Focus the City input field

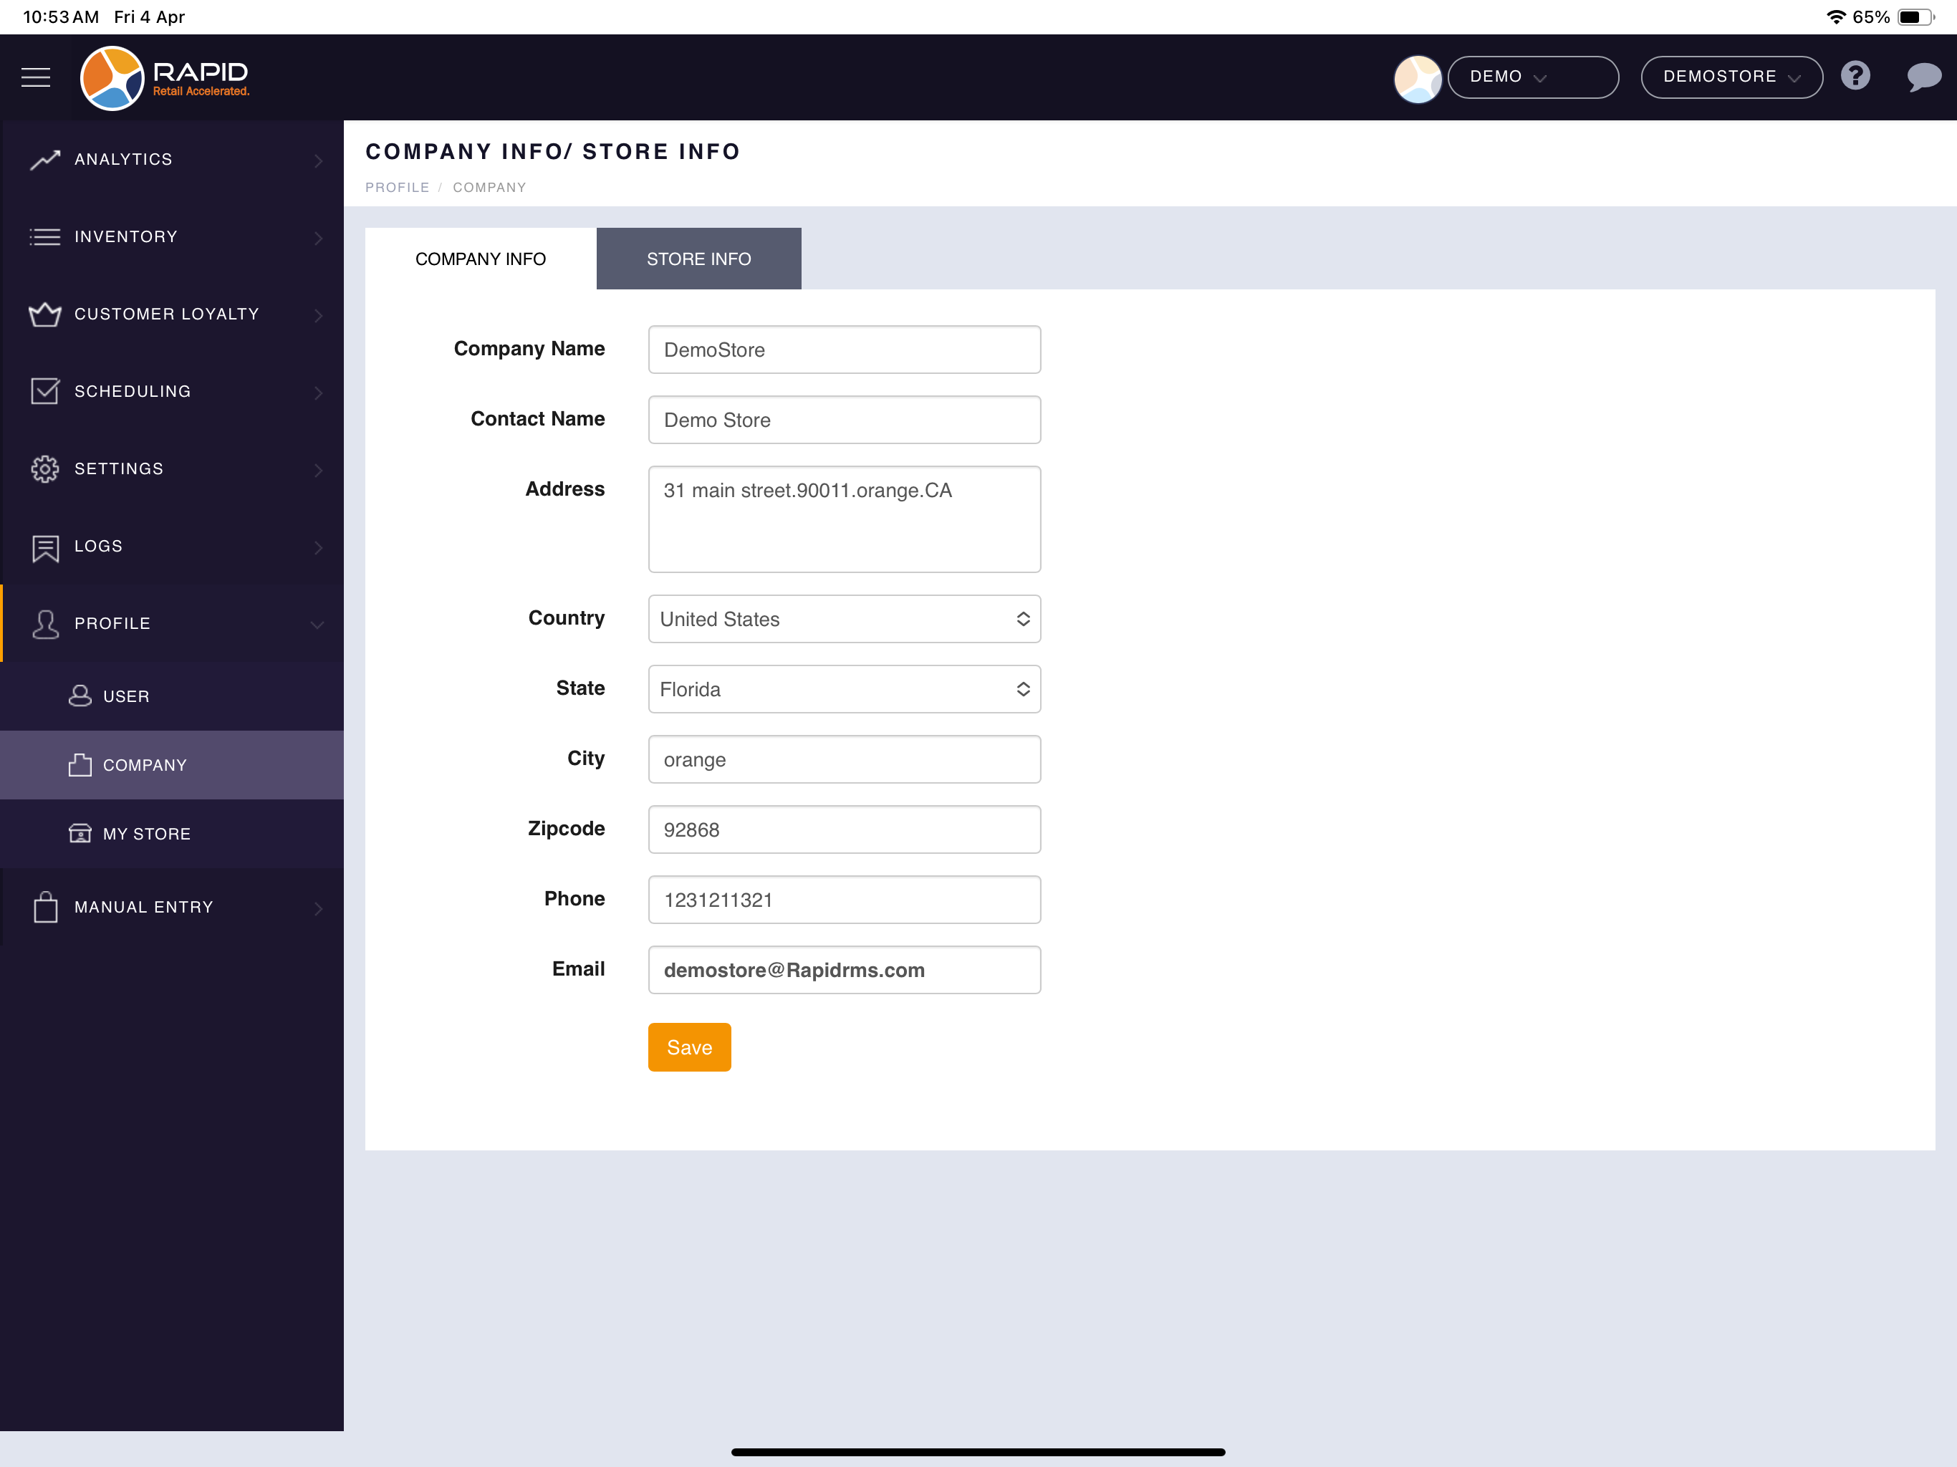pyautogui.click(x=844, y=759)
